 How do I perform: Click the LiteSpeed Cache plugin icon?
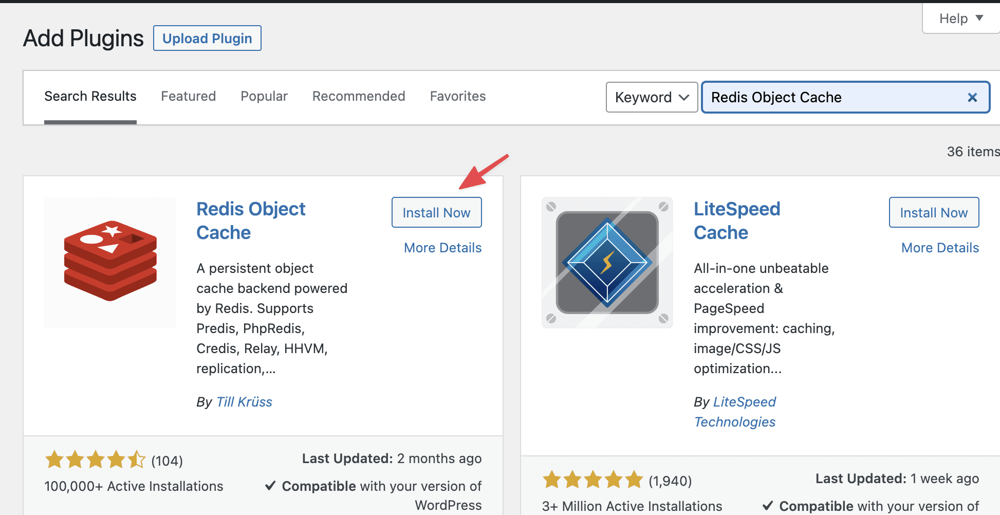(607, 262)
